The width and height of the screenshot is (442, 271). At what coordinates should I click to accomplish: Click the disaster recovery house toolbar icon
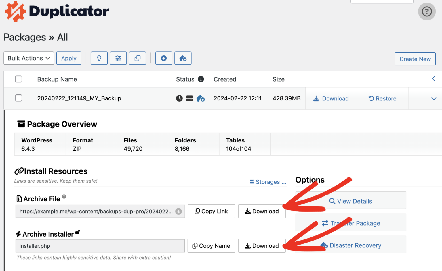point(183,58)
